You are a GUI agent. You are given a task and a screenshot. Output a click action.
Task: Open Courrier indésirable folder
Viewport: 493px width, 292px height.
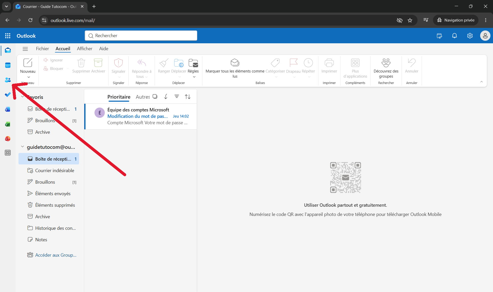49,171
